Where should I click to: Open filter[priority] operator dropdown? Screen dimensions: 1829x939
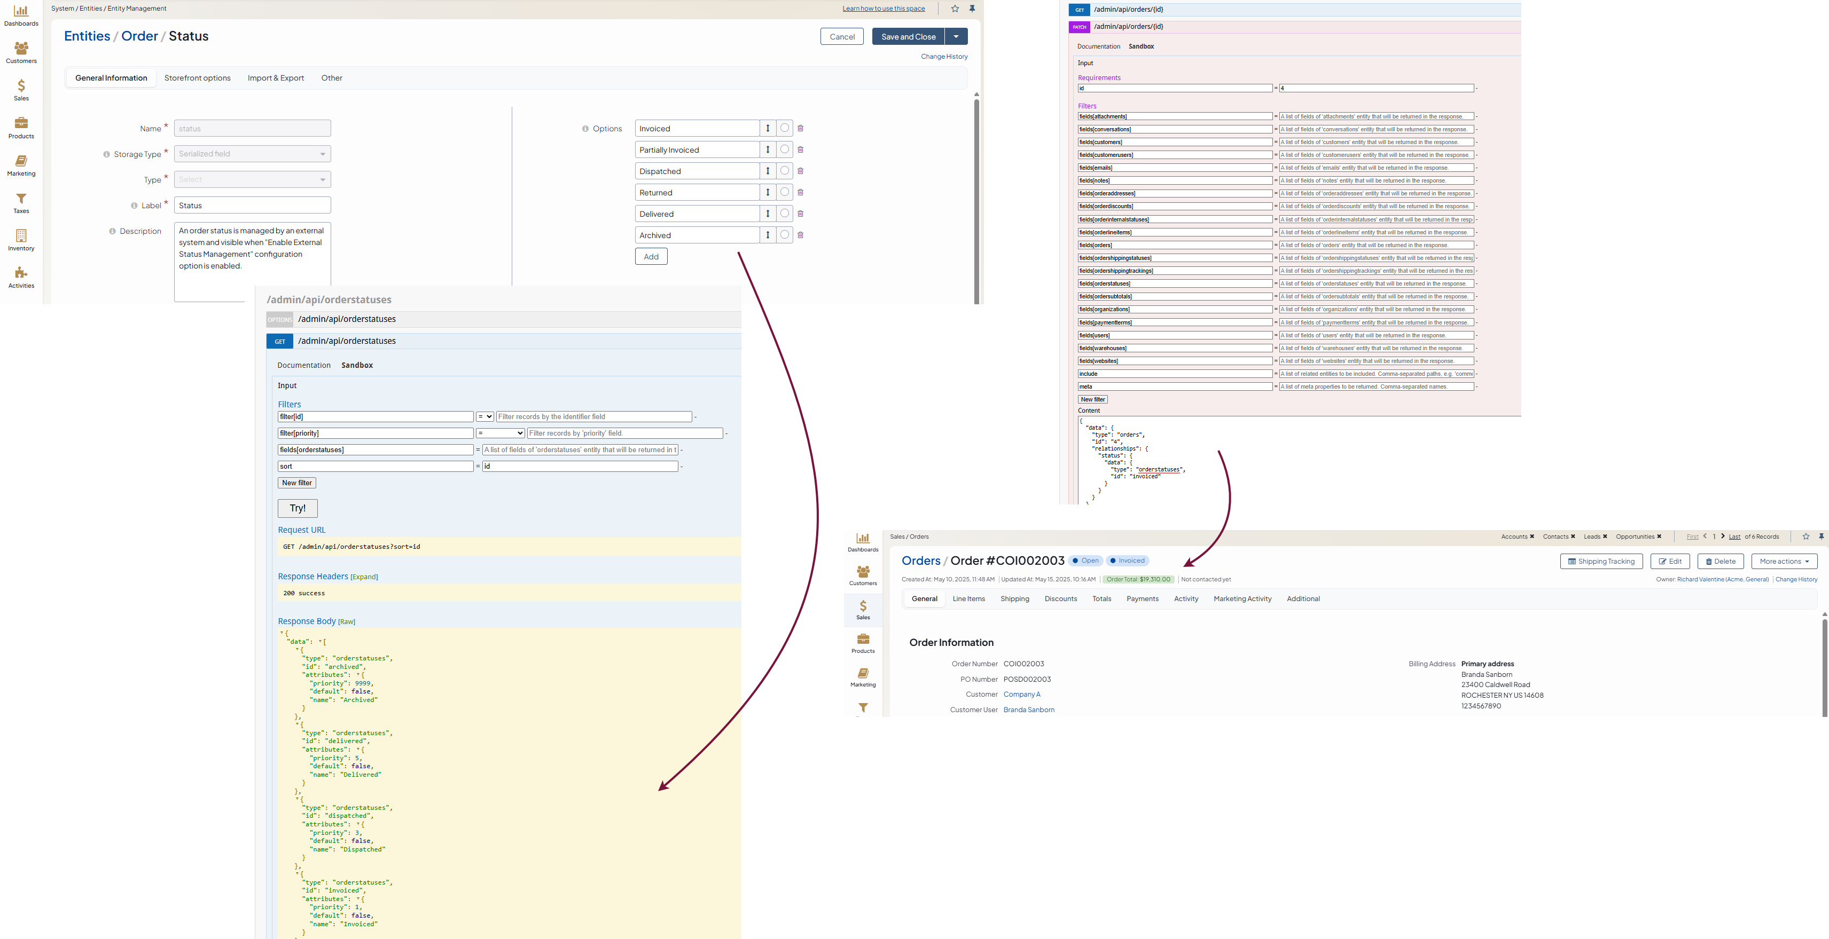tap(501, 433)
